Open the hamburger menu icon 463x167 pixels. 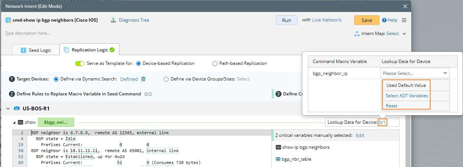click(404, 20)
